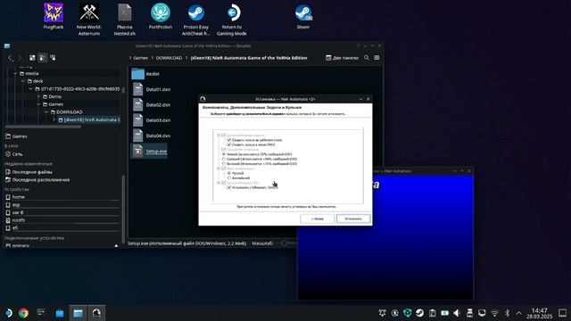This screenshot has width=571, height=321.
Task: Select Plasma Nested.sh desktop file
Action: point(125,20)
